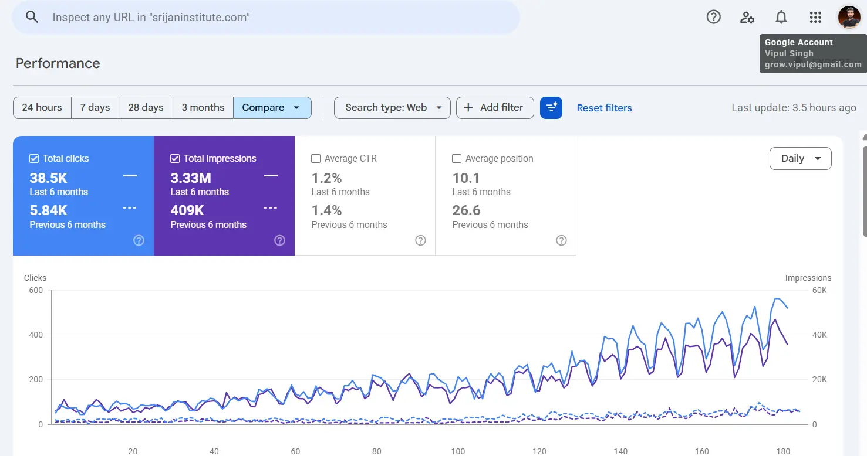
Task: Enable the Average position checkbox
Action: 457,158
